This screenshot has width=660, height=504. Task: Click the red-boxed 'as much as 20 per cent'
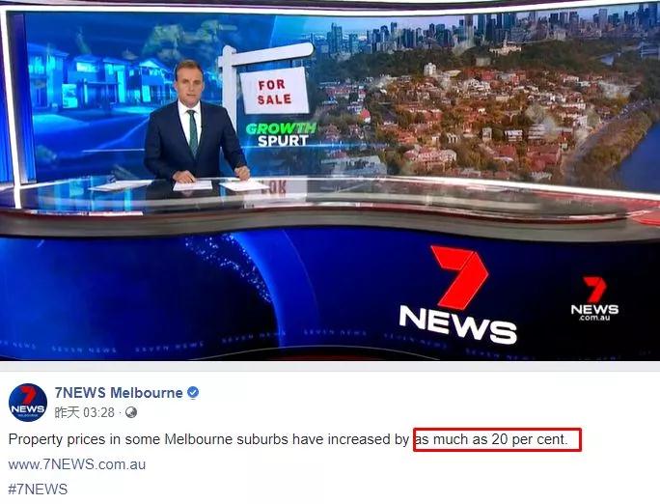pyautogui.click(x=497, y=439)
